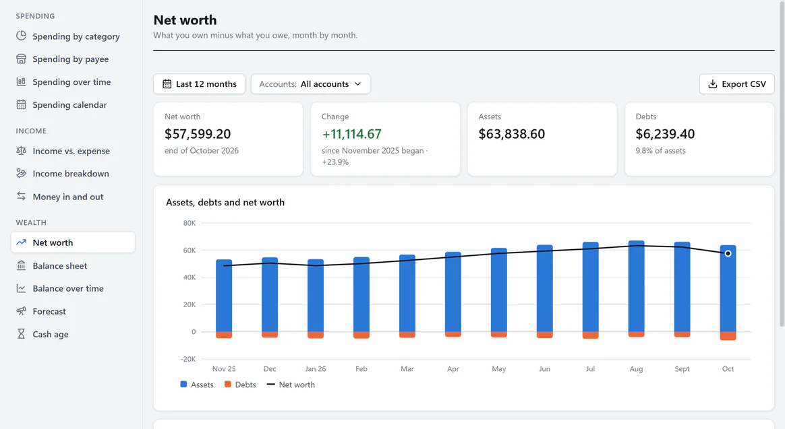Open the Balance sheet page

click(x=73, y=265)
